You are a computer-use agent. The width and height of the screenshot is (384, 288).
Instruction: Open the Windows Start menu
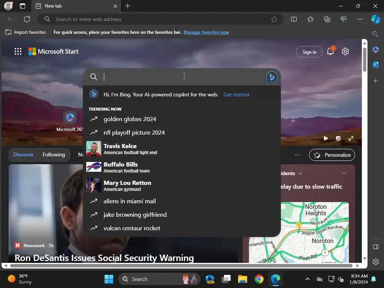click(109, 279)
